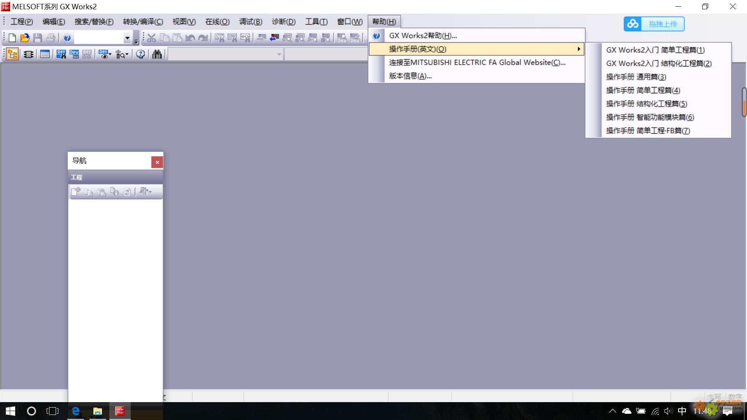Click Cortana circle on taskbar

31,411
